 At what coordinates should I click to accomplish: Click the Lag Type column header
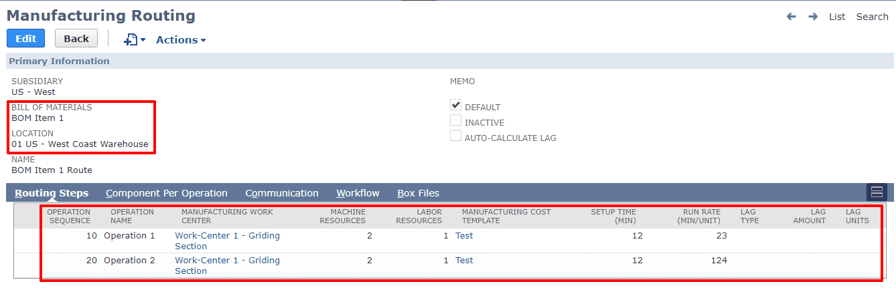(x=749, y=216)
